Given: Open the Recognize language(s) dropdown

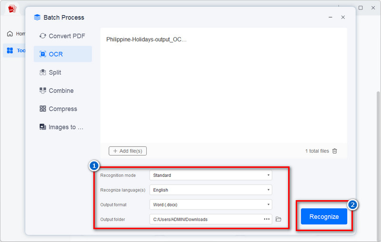Looking at the screenshot, I should coord(211,190).
